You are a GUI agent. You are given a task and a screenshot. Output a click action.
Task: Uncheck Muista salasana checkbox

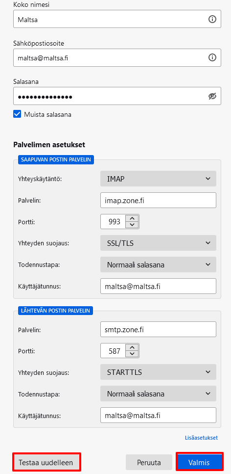[17, 114]
